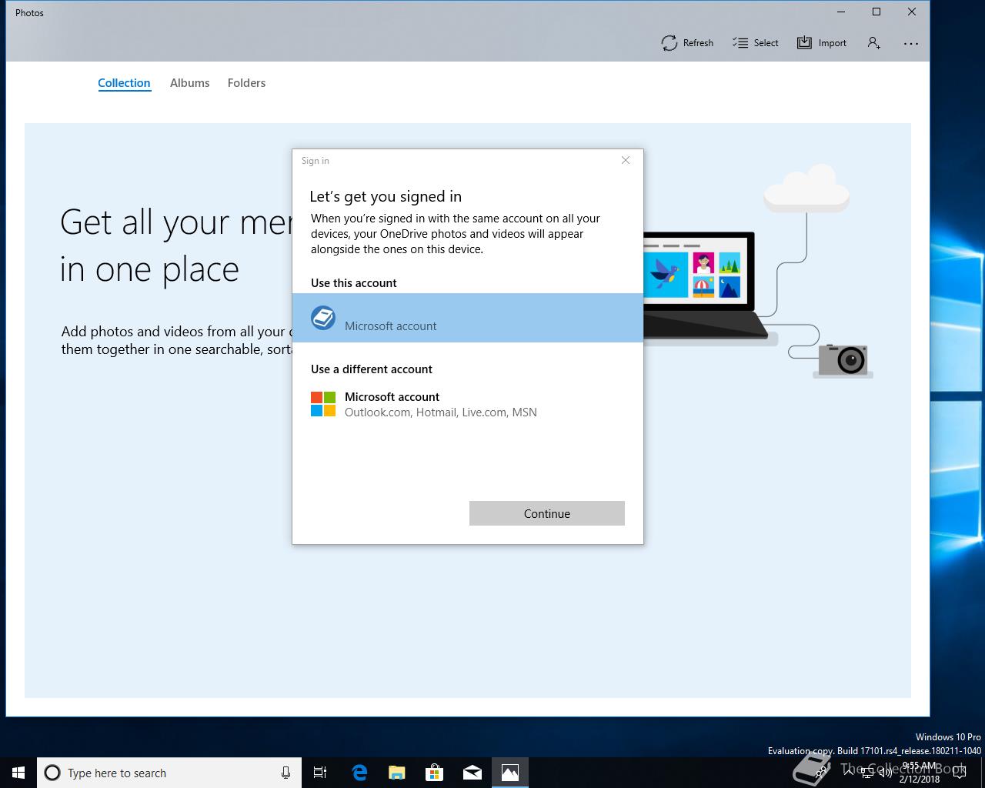
Task: Click the Cortana circle icon
Action: click(52, 773)
